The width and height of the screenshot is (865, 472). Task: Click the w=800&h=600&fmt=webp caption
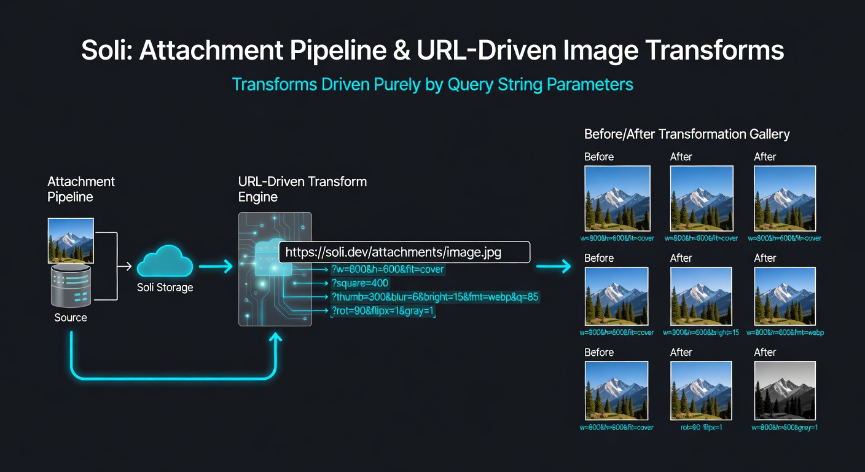click(785, 332)
